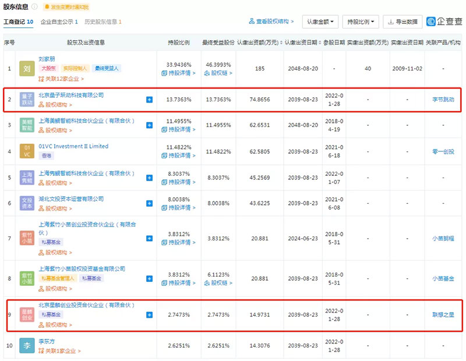Expand the 北京星麟创业投资合伙企业 row plus icon
This screenshot has height=361, width=466.
(150, 315)
